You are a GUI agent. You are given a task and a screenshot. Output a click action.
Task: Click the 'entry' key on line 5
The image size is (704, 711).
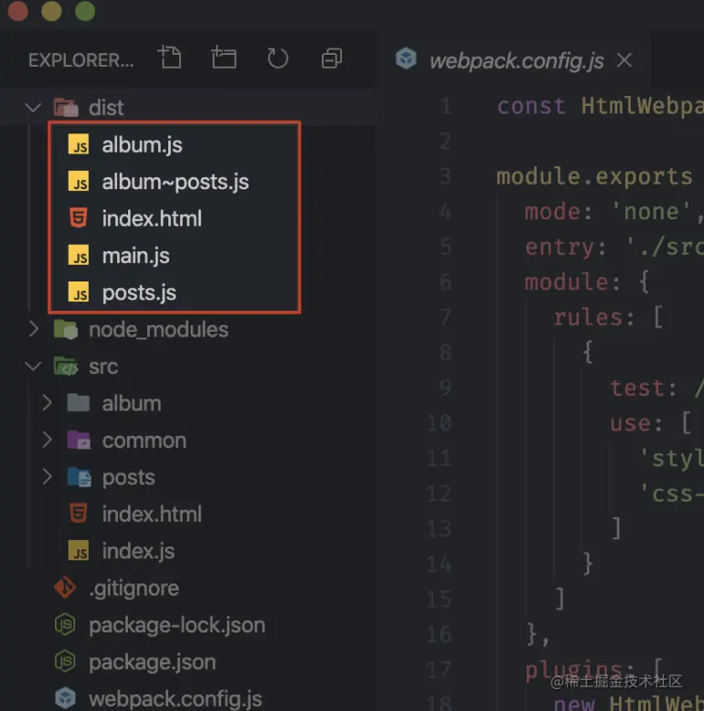coord(560,248)
